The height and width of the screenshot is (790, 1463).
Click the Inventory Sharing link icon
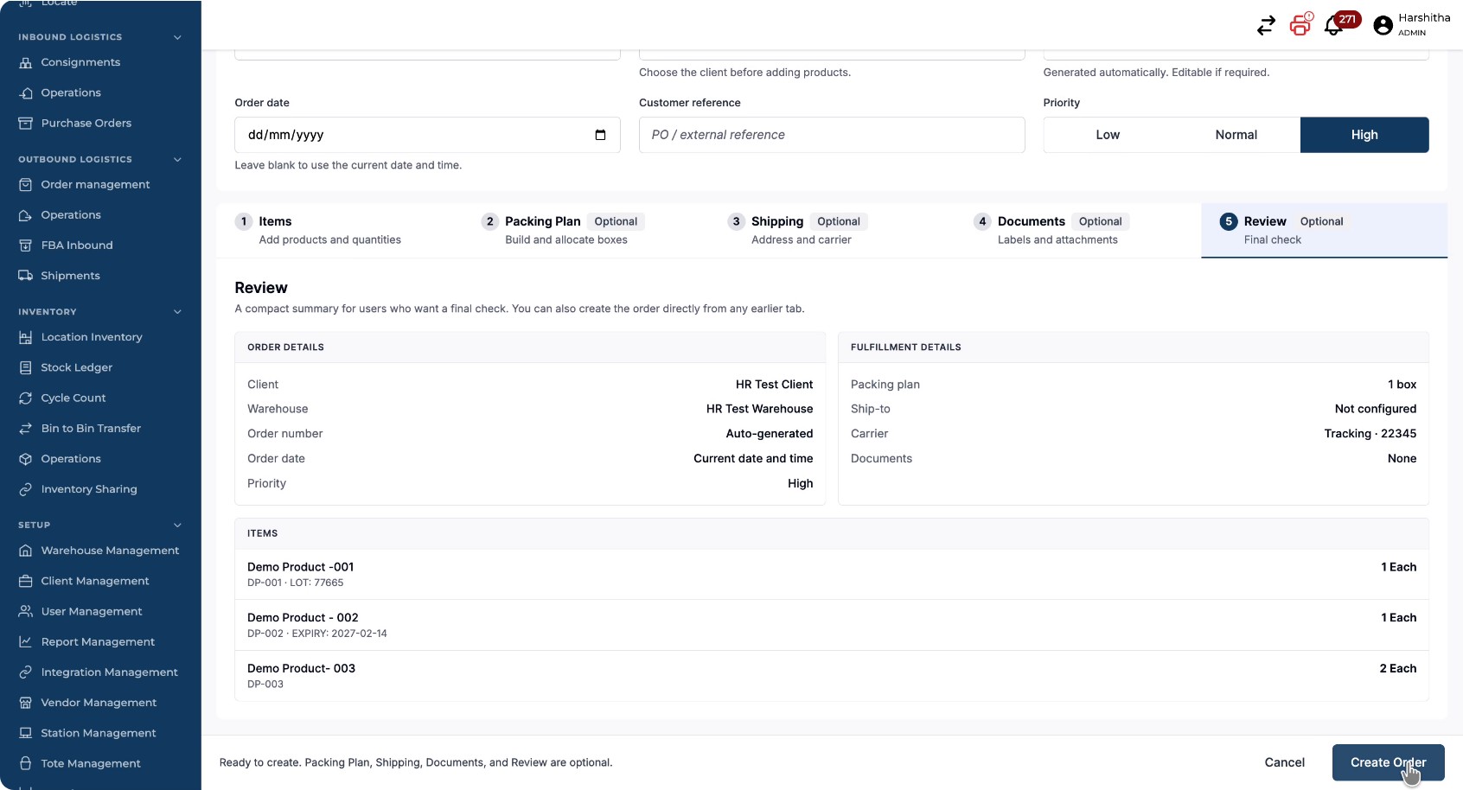click(26, 489)
